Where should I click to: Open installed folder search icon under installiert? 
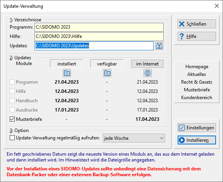67,73
